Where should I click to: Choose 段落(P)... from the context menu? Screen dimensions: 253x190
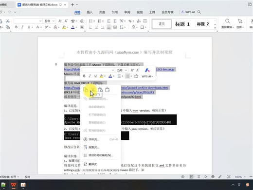pos(101,147)
